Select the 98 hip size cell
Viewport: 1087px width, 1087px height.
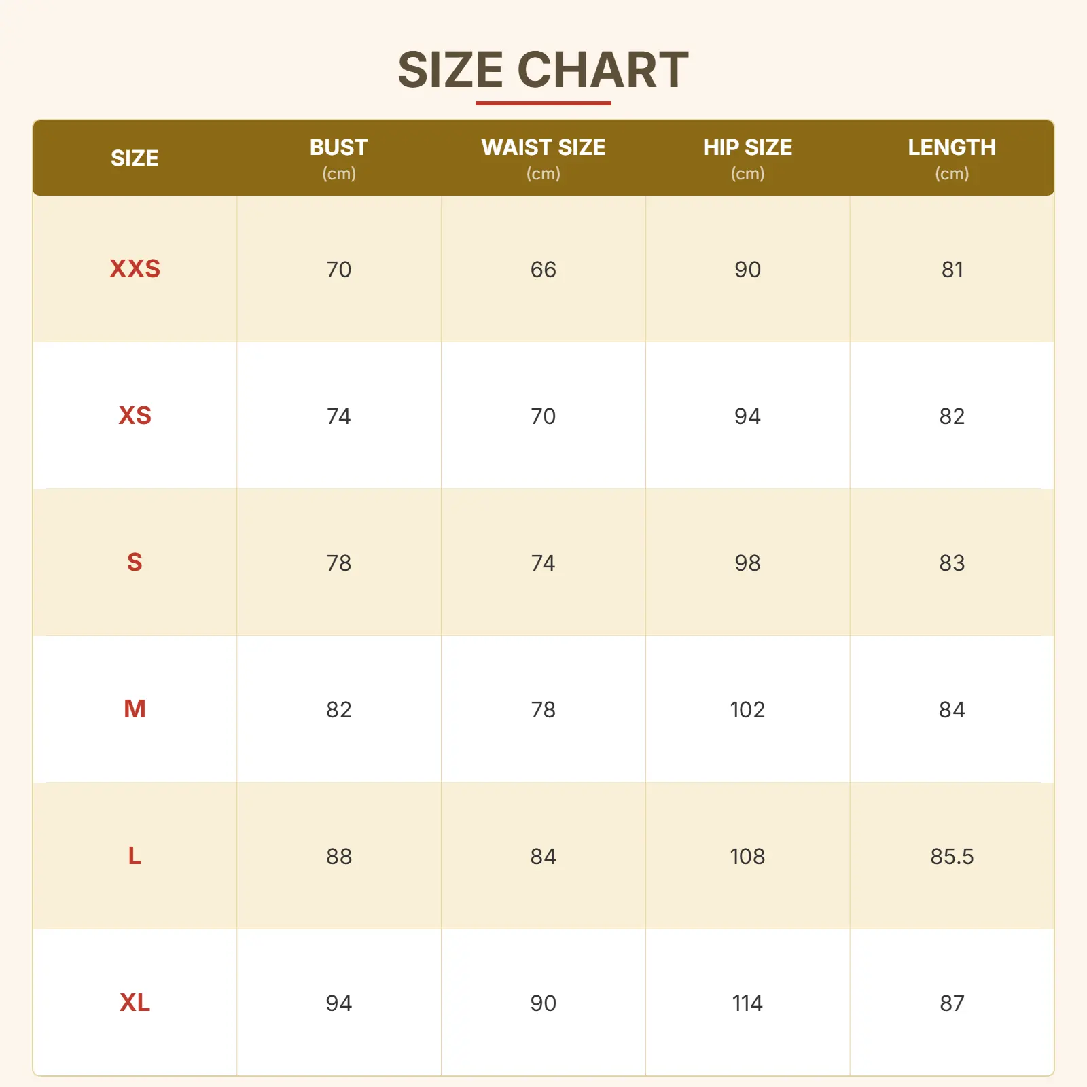(747, 563)
